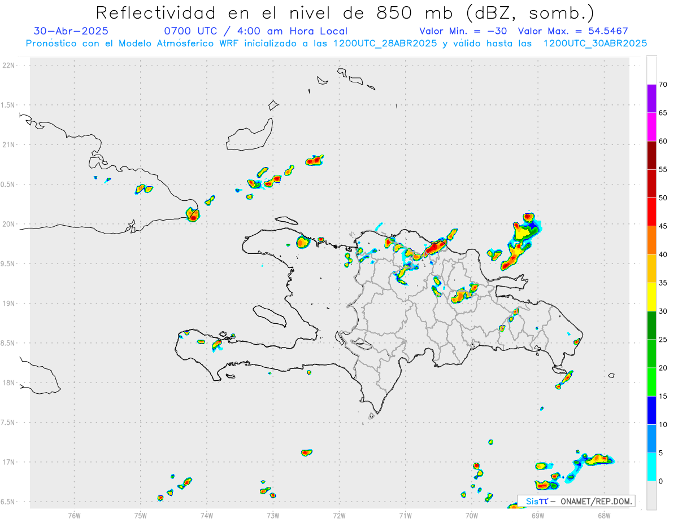The image size is (678, 523).
Task: Click the colorbar value label '45'
Action: 663,226
